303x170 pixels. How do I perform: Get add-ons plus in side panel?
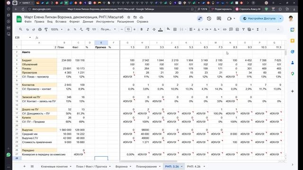pos(293,91)
